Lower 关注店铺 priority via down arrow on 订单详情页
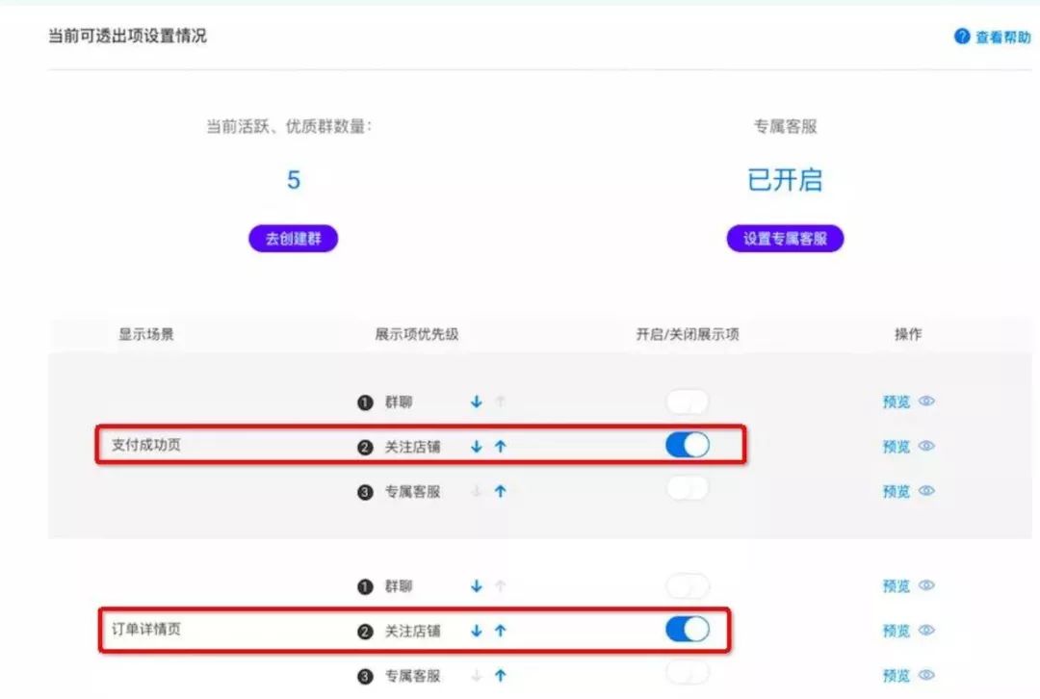1040x699 pixels. (476, 631)
